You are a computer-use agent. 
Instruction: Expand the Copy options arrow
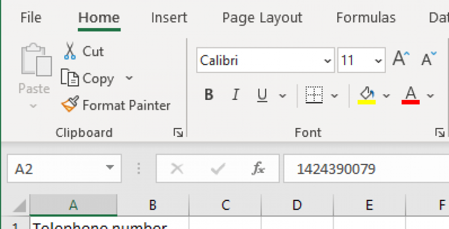click(x=129, y=78)
